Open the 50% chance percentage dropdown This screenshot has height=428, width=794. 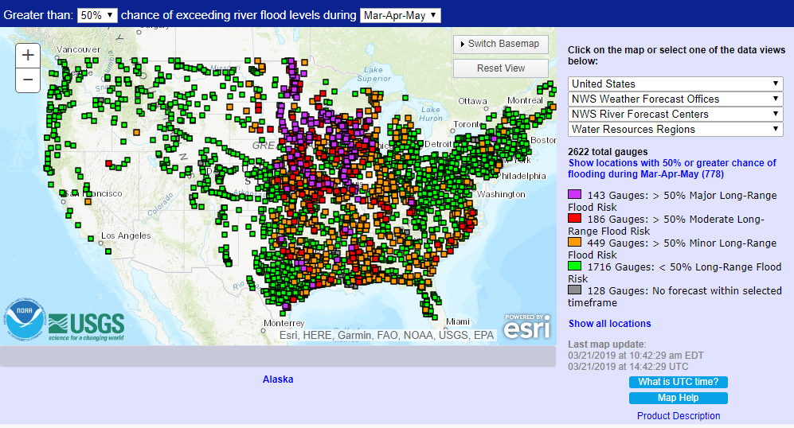tap(98, 15)
